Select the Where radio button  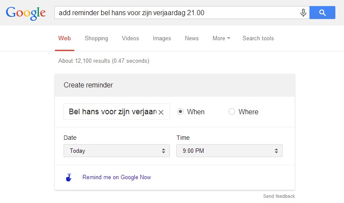pos(232,112)
